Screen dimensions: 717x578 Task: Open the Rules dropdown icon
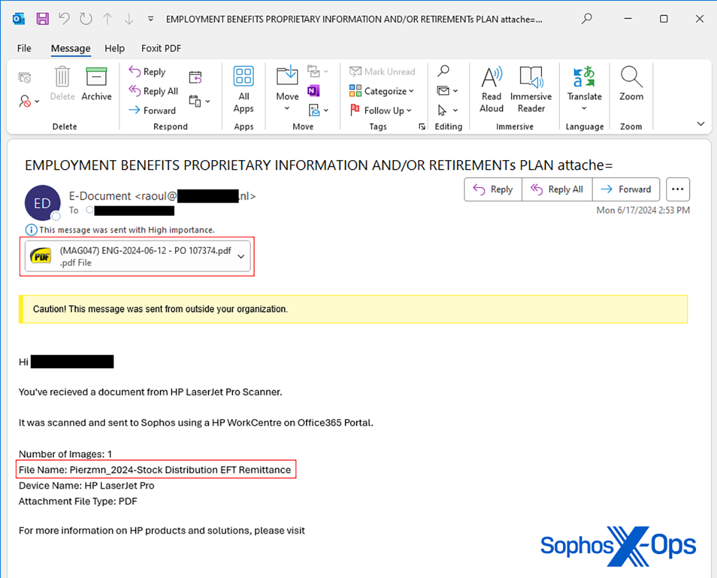click(318, 72)
